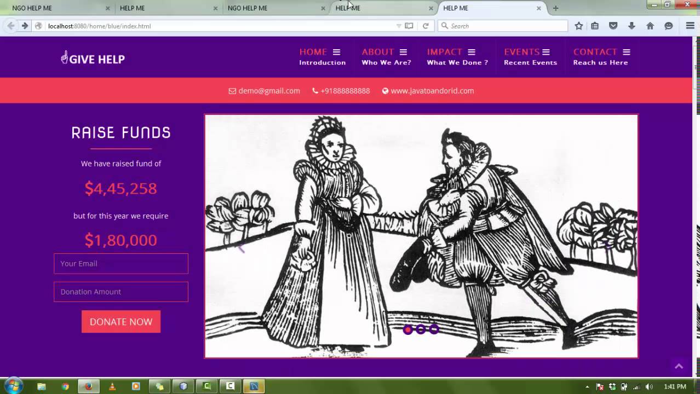Click the 1:41 PM taskbar clock
The height and width of the screenshot is (394, 700).
coord(675,387)
